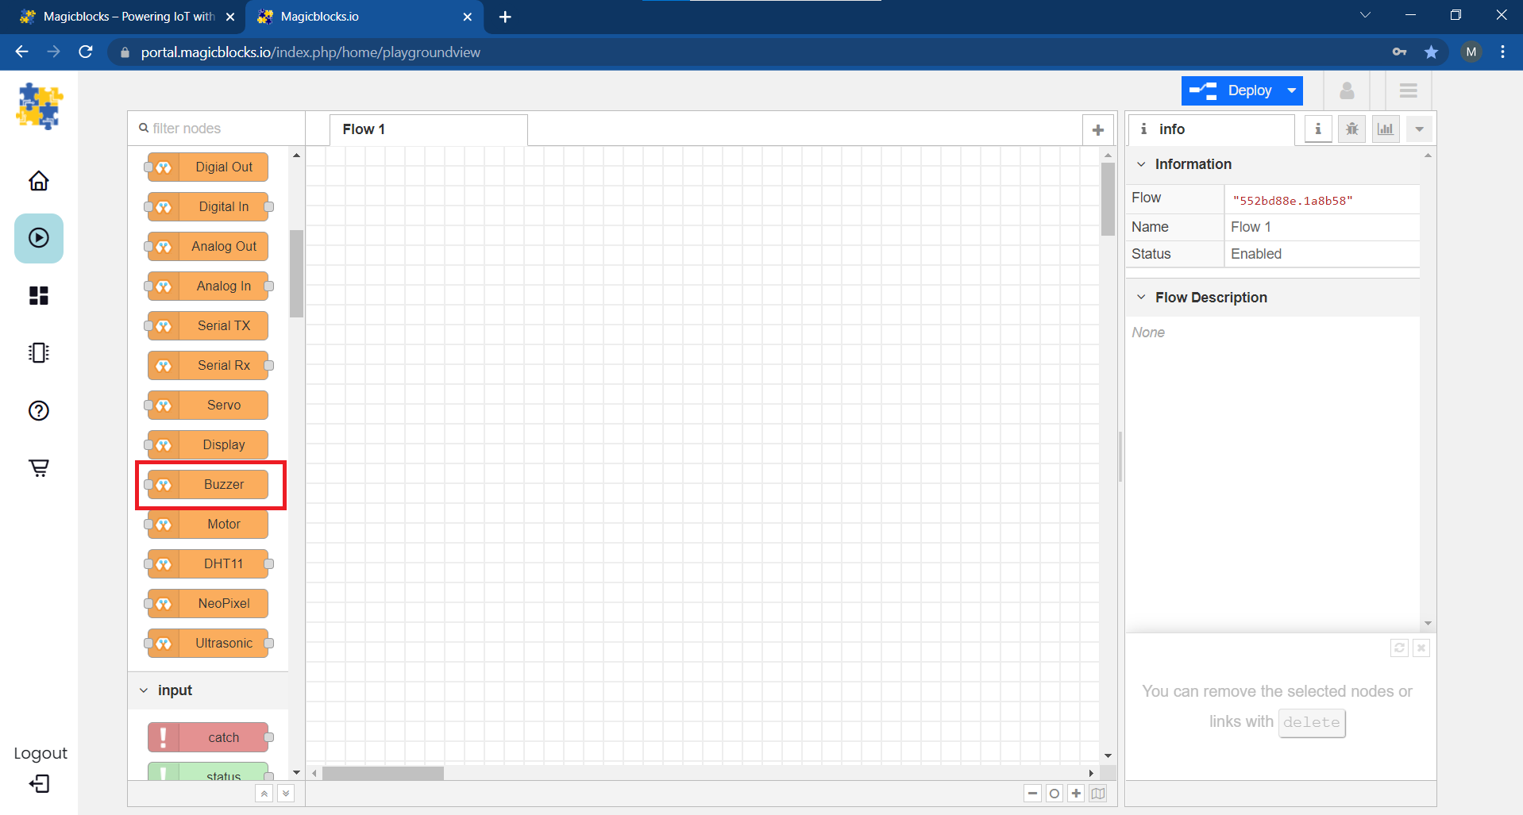Viewport: 1523px width, 815px height.
Task: Click the playground play icon in sidebar
Action: [38, 238]
